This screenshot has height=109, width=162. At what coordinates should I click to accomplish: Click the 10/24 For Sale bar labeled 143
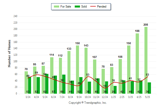click(86, 71)
